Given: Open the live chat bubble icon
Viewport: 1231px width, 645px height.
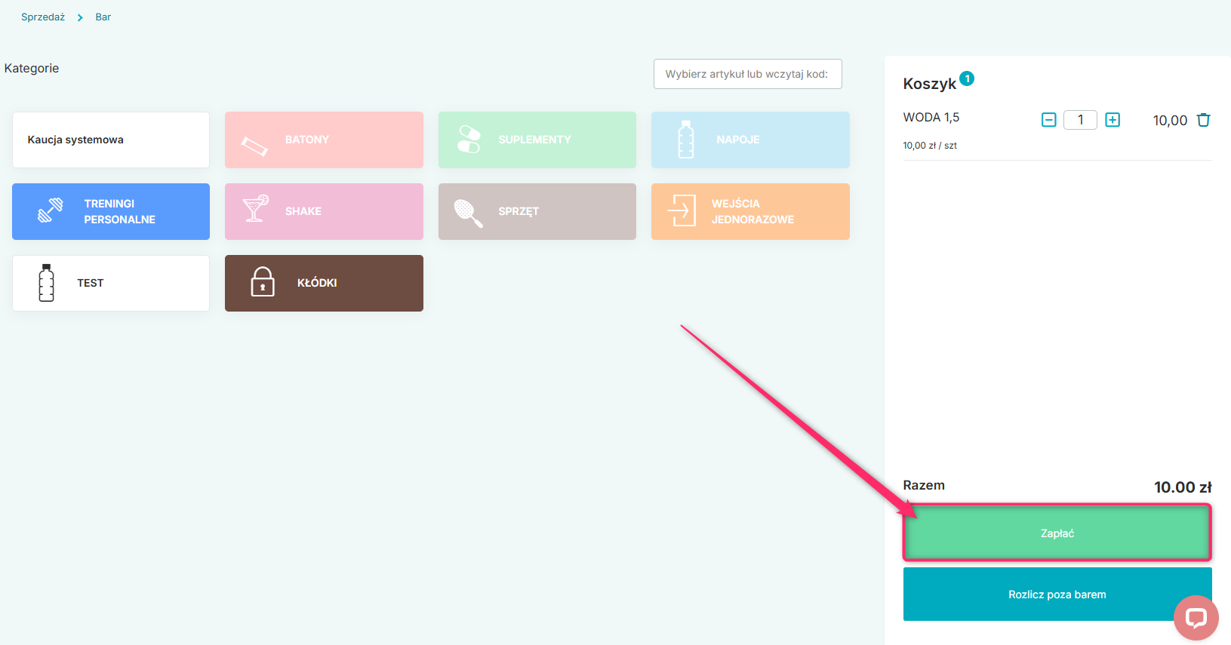Looking at the screenshot, I should [x=1196, y=618].
